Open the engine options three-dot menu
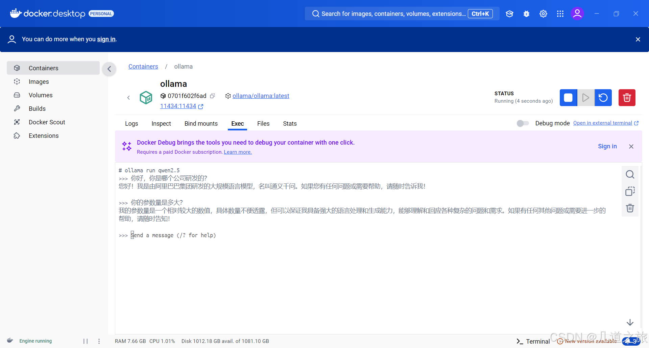The height and width of the screenshot is (348, 649). [99, 341]
